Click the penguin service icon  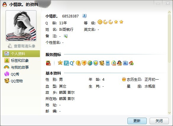point(119,63)
